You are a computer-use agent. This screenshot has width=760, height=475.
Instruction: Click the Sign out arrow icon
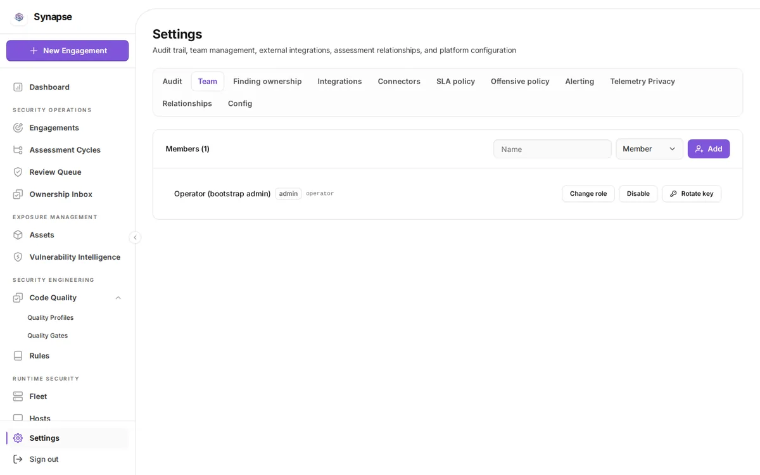click(18, 459)
